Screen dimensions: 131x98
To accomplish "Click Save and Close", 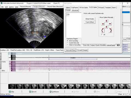I will click(70, 50).
